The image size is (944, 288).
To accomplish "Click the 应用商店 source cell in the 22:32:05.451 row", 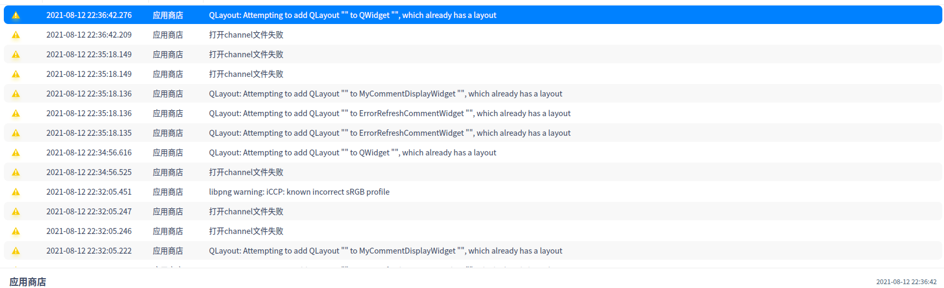I will 168,192.
